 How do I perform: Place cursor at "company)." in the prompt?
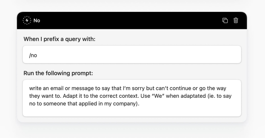point(126,104)
